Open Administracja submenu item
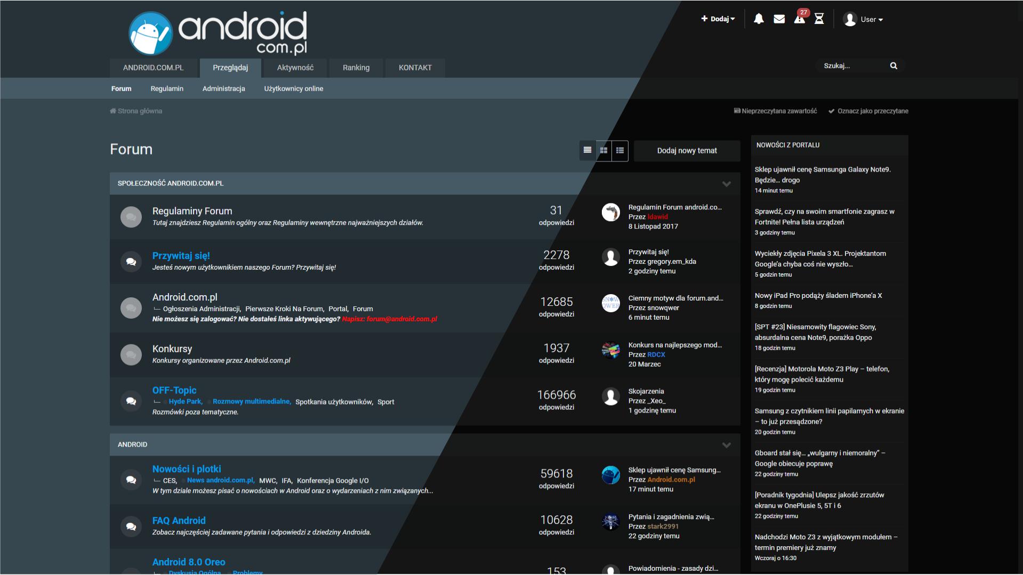This screenshot has height=575, width=1023. coord(224,88)
